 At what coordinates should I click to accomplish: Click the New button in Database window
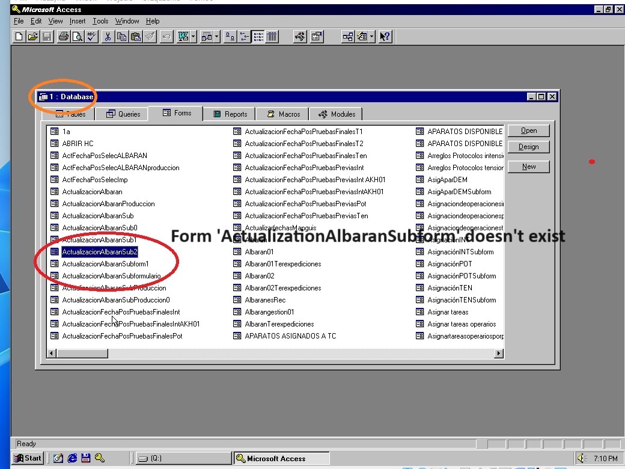click(528, 167)
